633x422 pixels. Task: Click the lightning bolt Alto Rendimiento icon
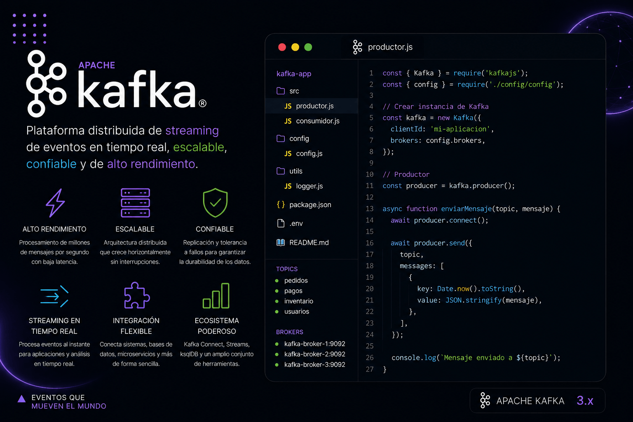55,203
